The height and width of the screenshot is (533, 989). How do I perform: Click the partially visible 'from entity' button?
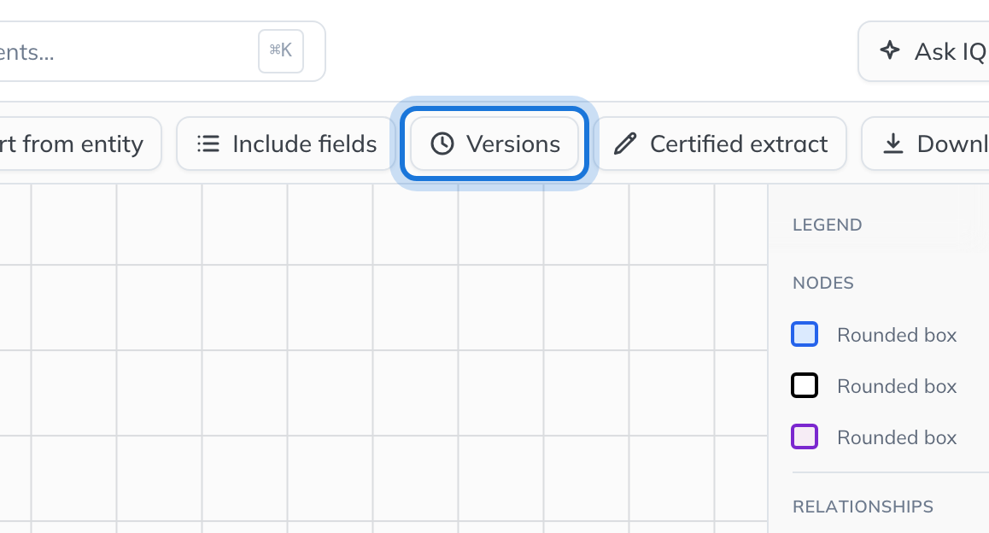click(x=80, y=143)
